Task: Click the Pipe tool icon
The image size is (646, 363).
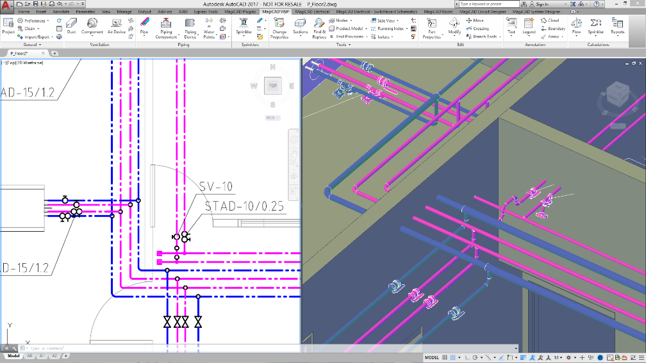Action: tap(144, 26)
